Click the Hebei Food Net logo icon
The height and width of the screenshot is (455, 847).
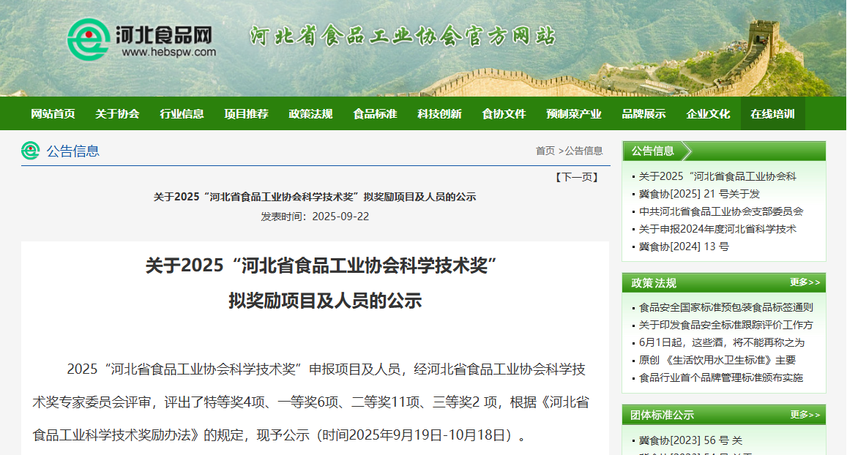coord(88,38)
